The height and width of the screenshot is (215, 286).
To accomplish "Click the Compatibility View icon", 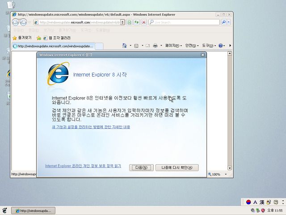I will point(129,22).
